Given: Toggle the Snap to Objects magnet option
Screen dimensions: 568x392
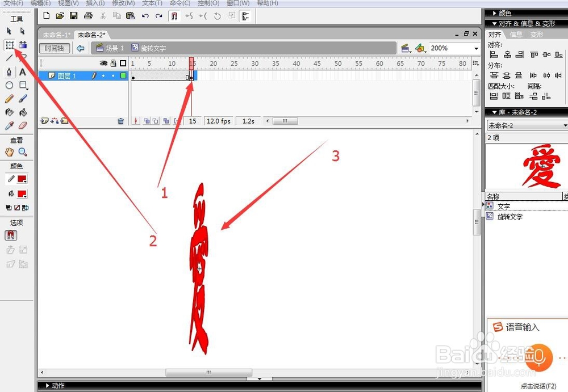Looking at the screenshot, I should (x=11, y=235).
